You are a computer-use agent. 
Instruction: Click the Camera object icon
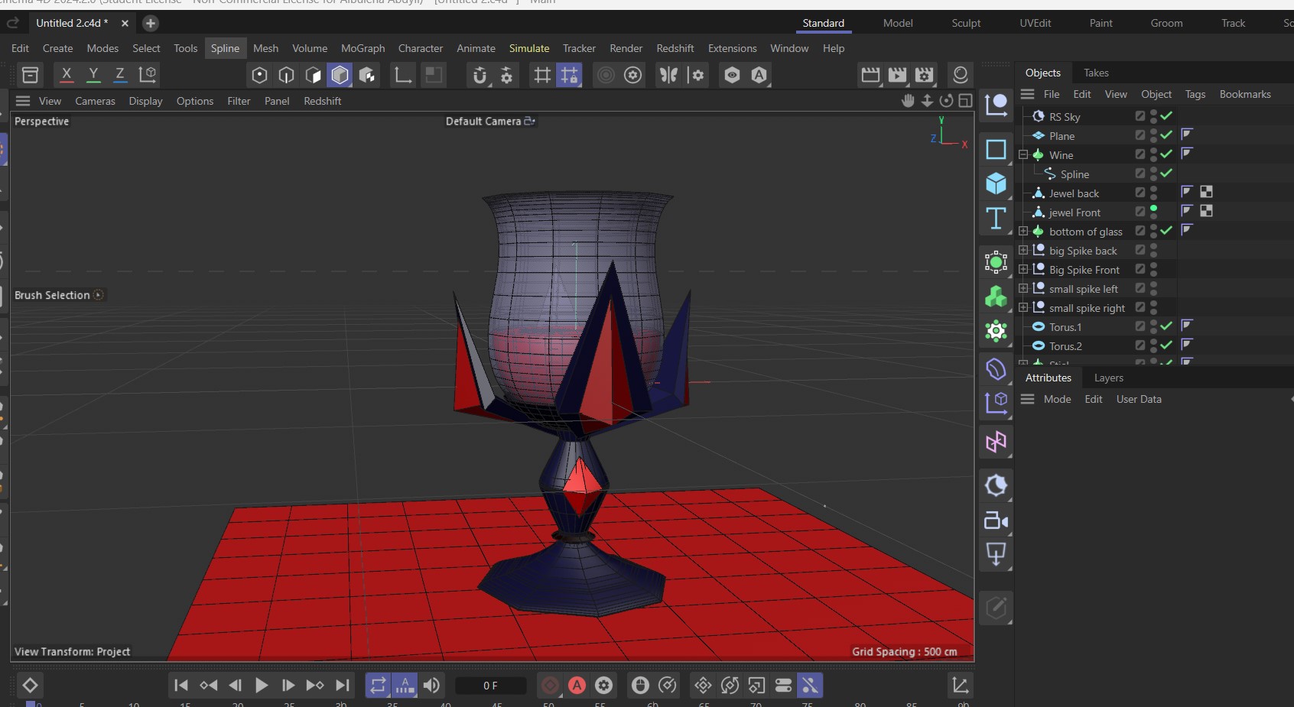point(996,521)
